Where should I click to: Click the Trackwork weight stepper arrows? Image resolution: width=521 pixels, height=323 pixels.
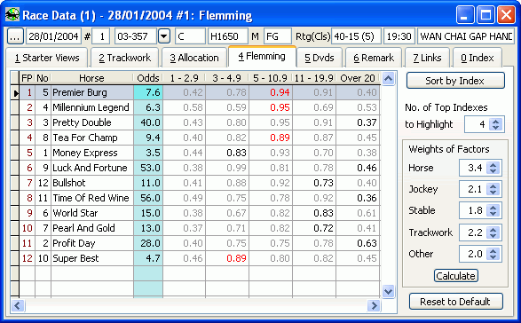coord(493,232)
